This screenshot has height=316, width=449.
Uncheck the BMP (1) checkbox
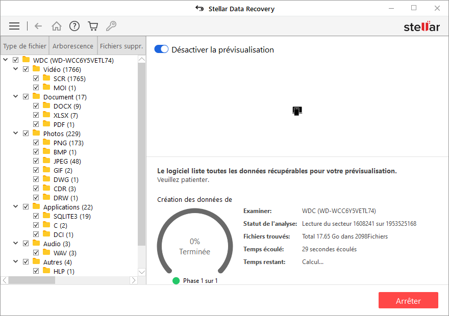(x=36, y=151)
